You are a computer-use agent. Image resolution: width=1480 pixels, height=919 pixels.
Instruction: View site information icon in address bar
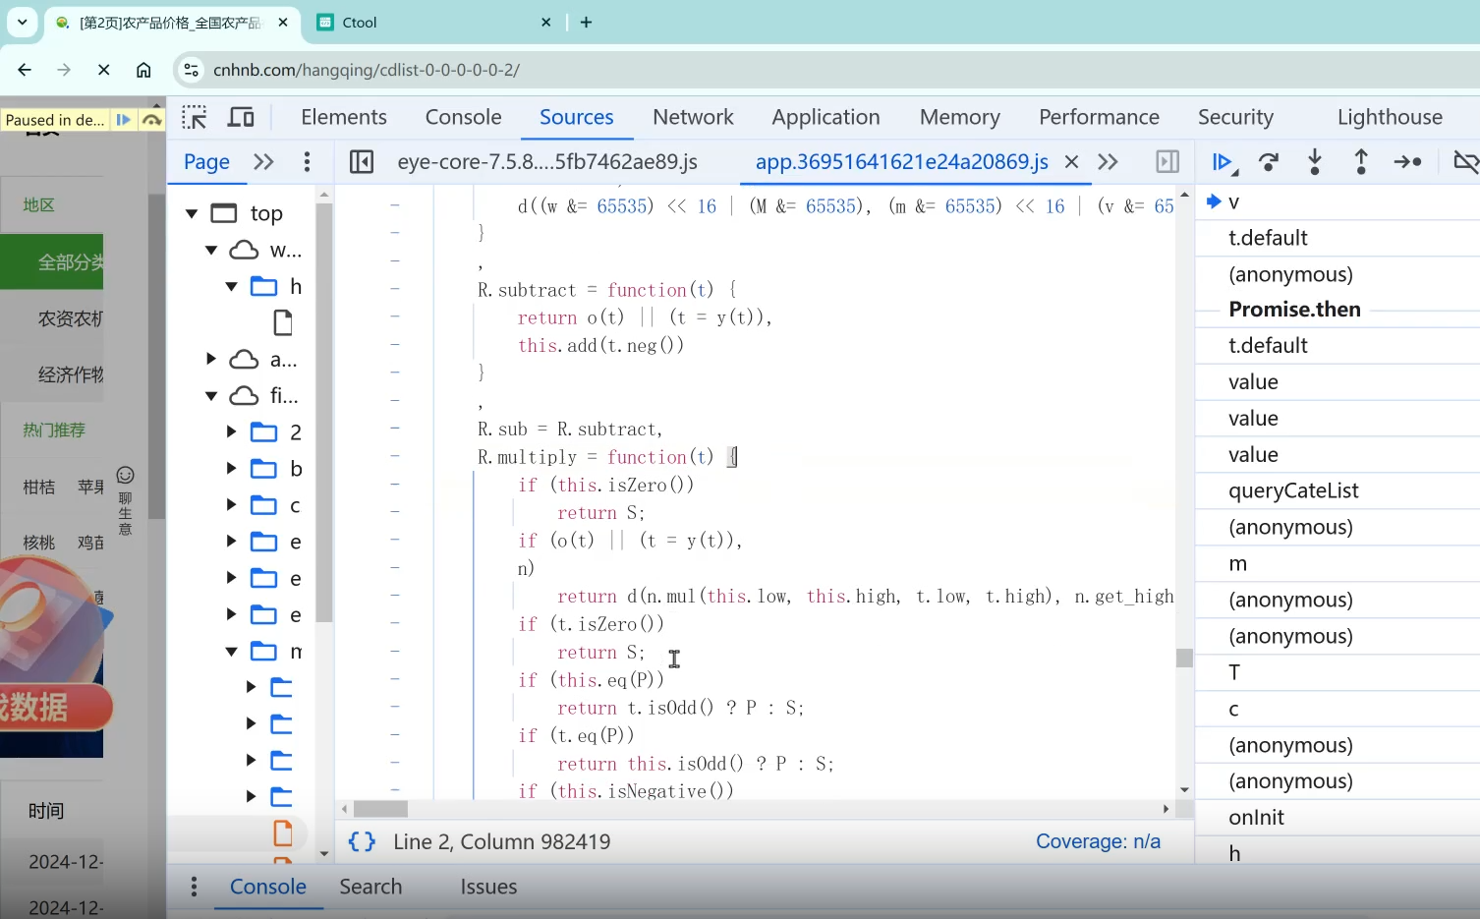pos(192,70)
